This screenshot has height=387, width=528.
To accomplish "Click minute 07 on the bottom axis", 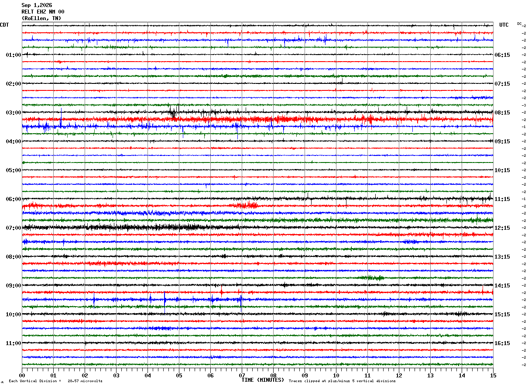I will pyautogui.click(x=242, y=375).
